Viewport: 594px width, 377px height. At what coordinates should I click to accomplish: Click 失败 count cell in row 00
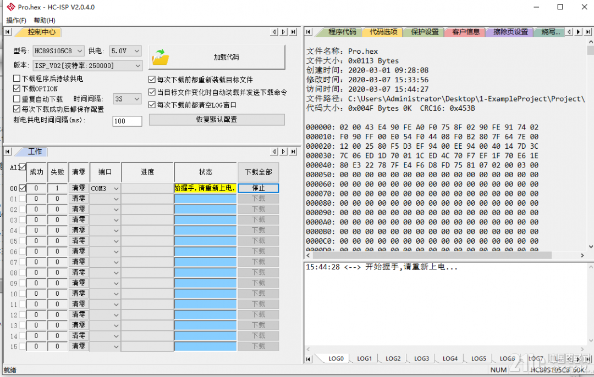tap(57, 188)
